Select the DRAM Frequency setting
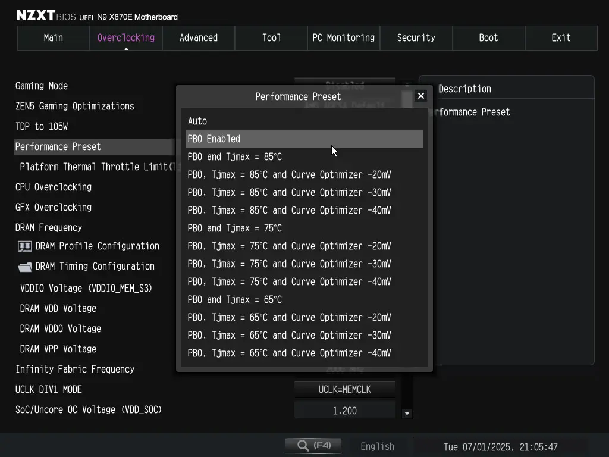609x457 pixels. [x=49, y=228]
